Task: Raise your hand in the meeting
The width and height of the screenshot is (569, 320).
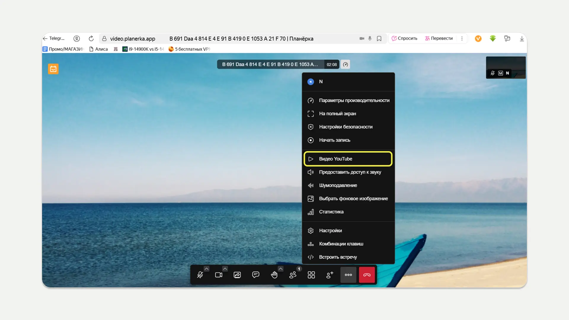Action: 274,275
